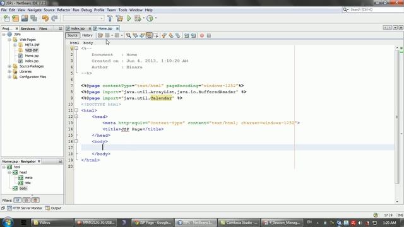Click the Previous Bookmark icon

[x=164, y=35]
